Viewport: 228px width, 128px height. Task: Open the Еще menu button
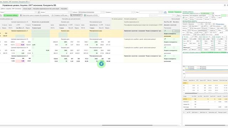tap(178, 15)
